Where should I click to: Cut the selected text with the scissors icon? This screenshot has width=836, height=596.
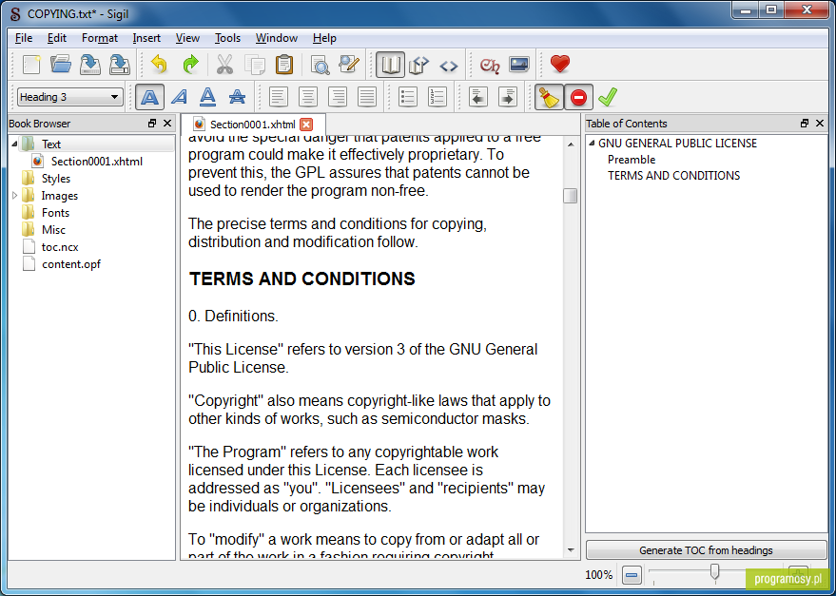[x=225, y=65]
